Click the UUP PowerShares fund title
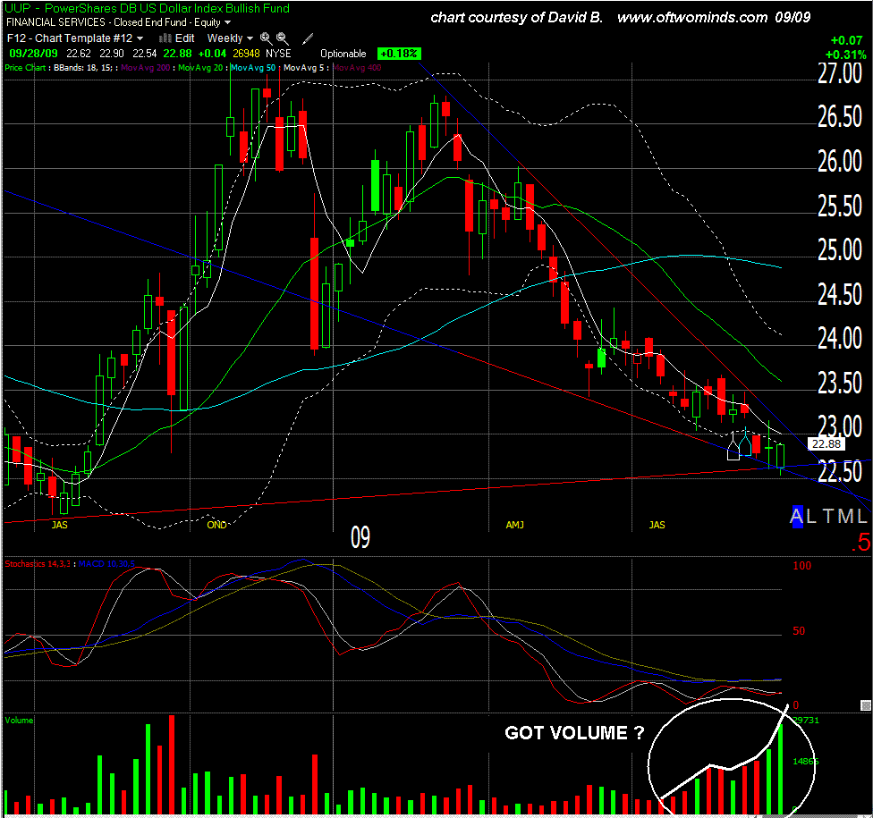 click(147, 8)
